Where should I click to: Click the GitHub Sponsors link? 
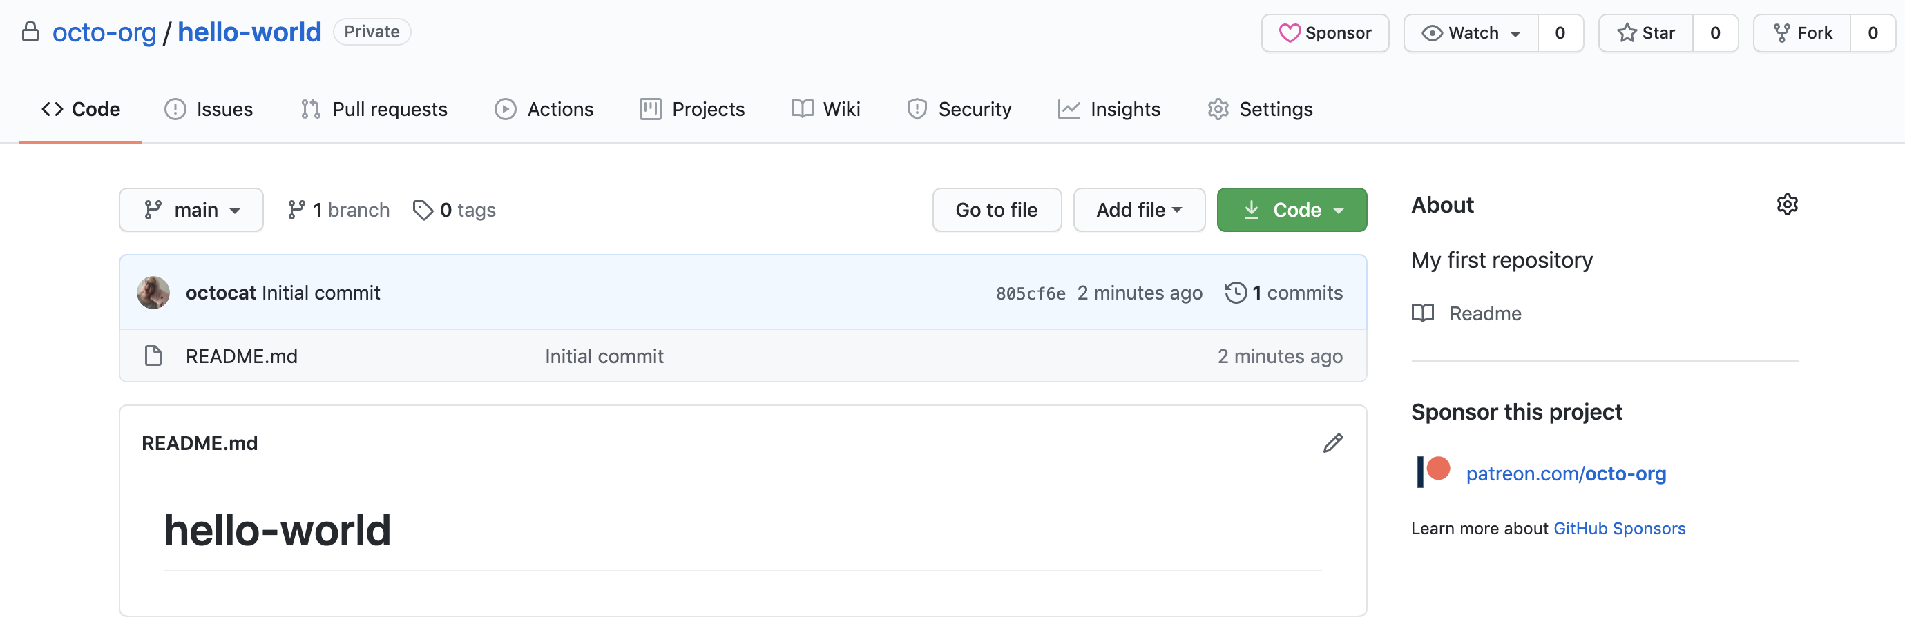(1619, 529)
